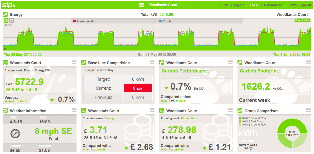Expand the Weather Information widget menu
Screen dimensions: 314x154
pos(74,110)
